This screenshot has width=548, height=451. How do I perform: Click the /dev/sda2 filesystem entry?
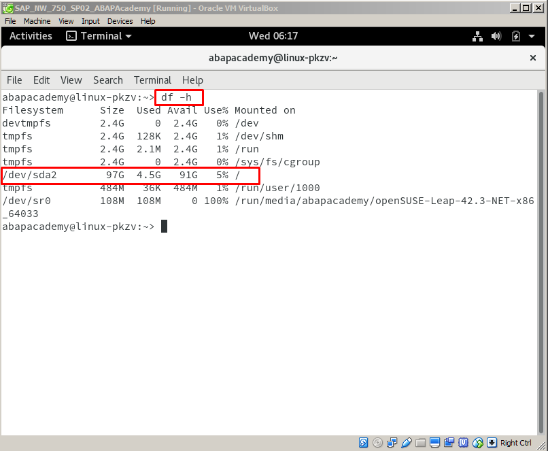pyautogui.click(x=29, y=175)
